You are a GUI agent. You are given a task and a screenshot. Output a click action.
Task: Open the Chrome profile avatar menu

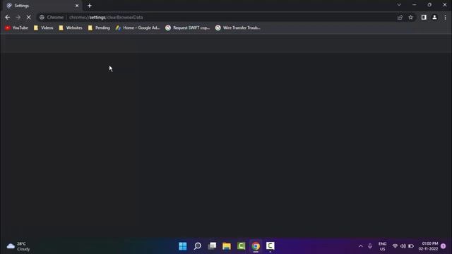(x=434, y=17)
